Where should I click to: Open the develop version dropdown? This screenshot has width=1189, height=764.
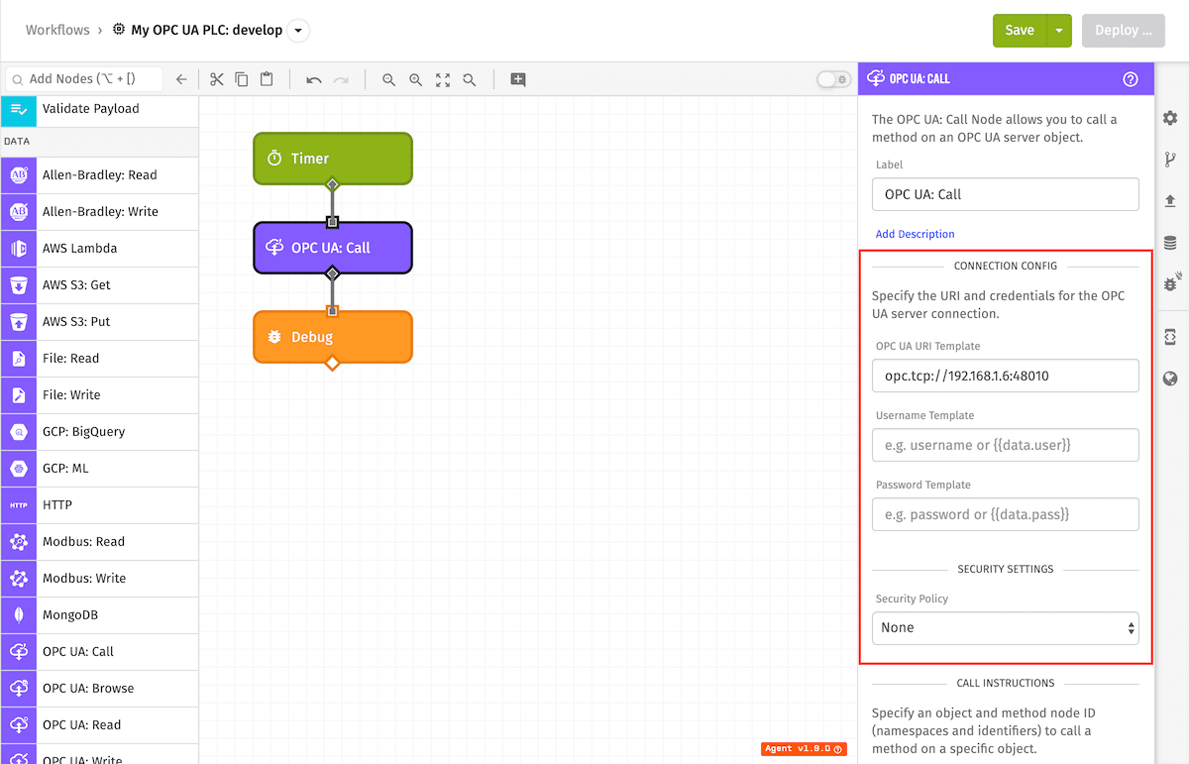[x=299, y=31]
